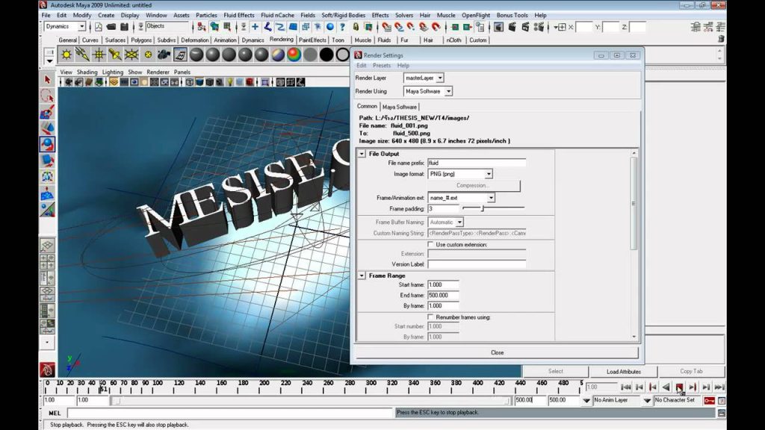Click the open scene folder icon

[x=111, y=27]
